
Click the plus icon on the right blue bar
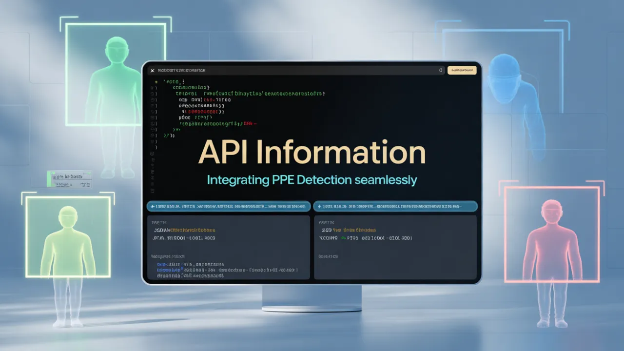[x=319, y=207]
